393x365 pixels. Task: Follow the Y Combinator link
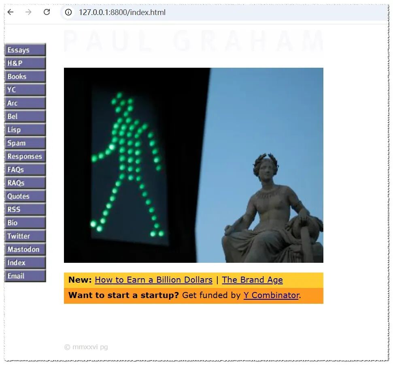[x=272, y=295]
